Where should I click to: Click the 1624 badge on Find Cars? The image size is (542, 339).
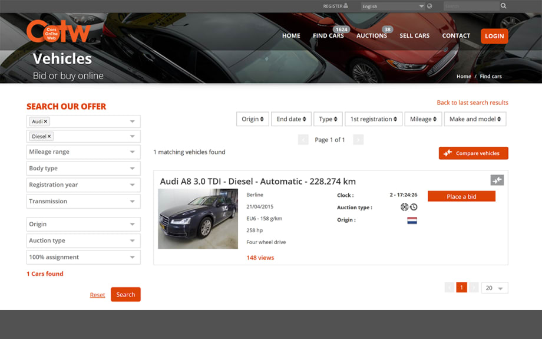coord(341,29)
